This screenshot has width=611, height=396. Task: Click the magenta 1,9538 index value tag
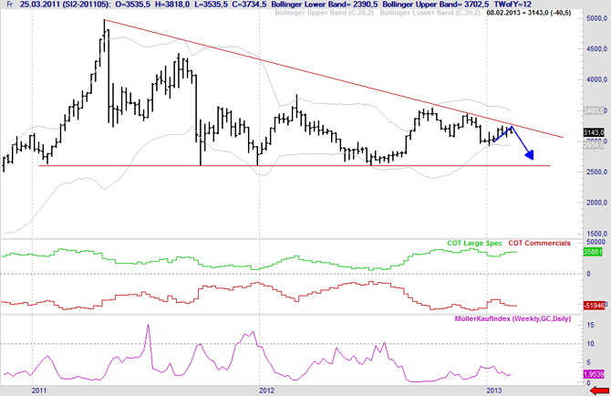coord(594,374)
